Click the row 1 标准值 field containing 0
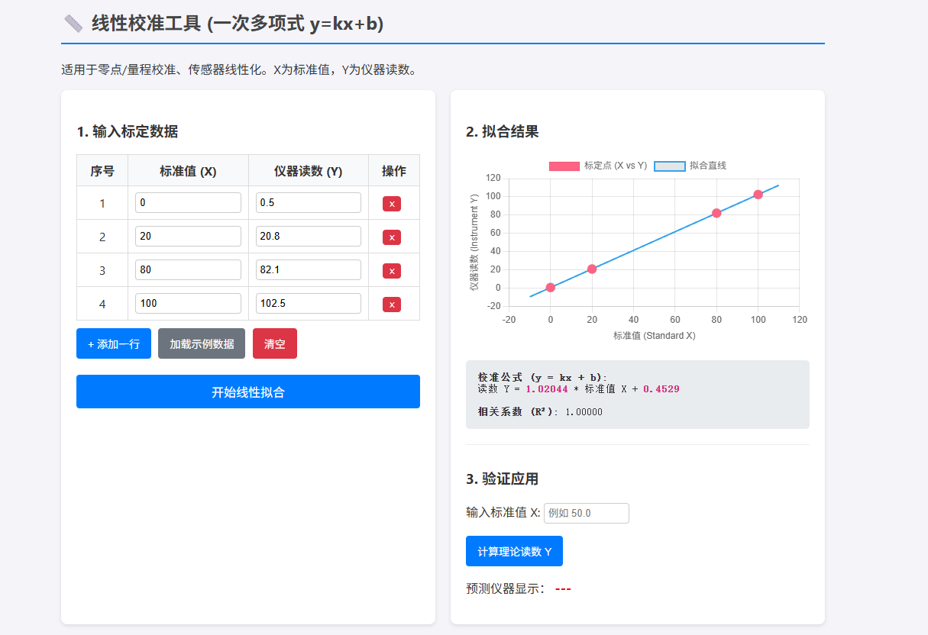 [188, 203]
